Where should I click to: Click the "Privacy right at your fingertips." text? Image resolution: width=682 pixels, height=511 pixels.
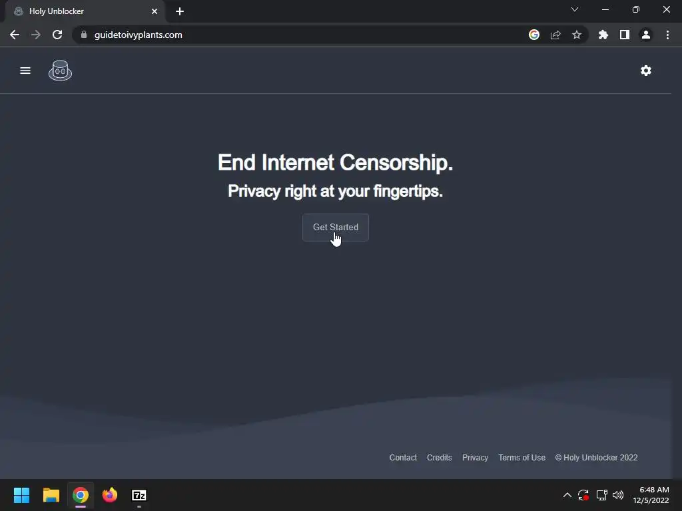click(336, 191)
